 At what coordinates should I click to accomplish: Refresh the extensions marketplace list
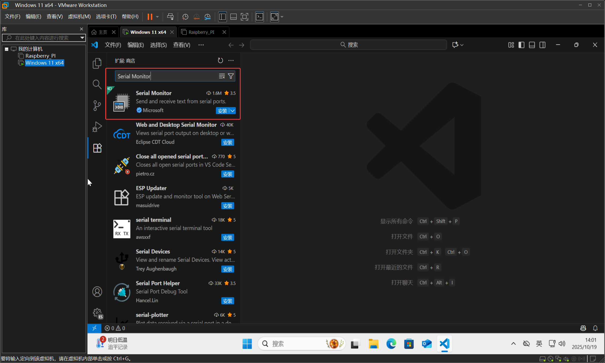[x=220, y=60]
